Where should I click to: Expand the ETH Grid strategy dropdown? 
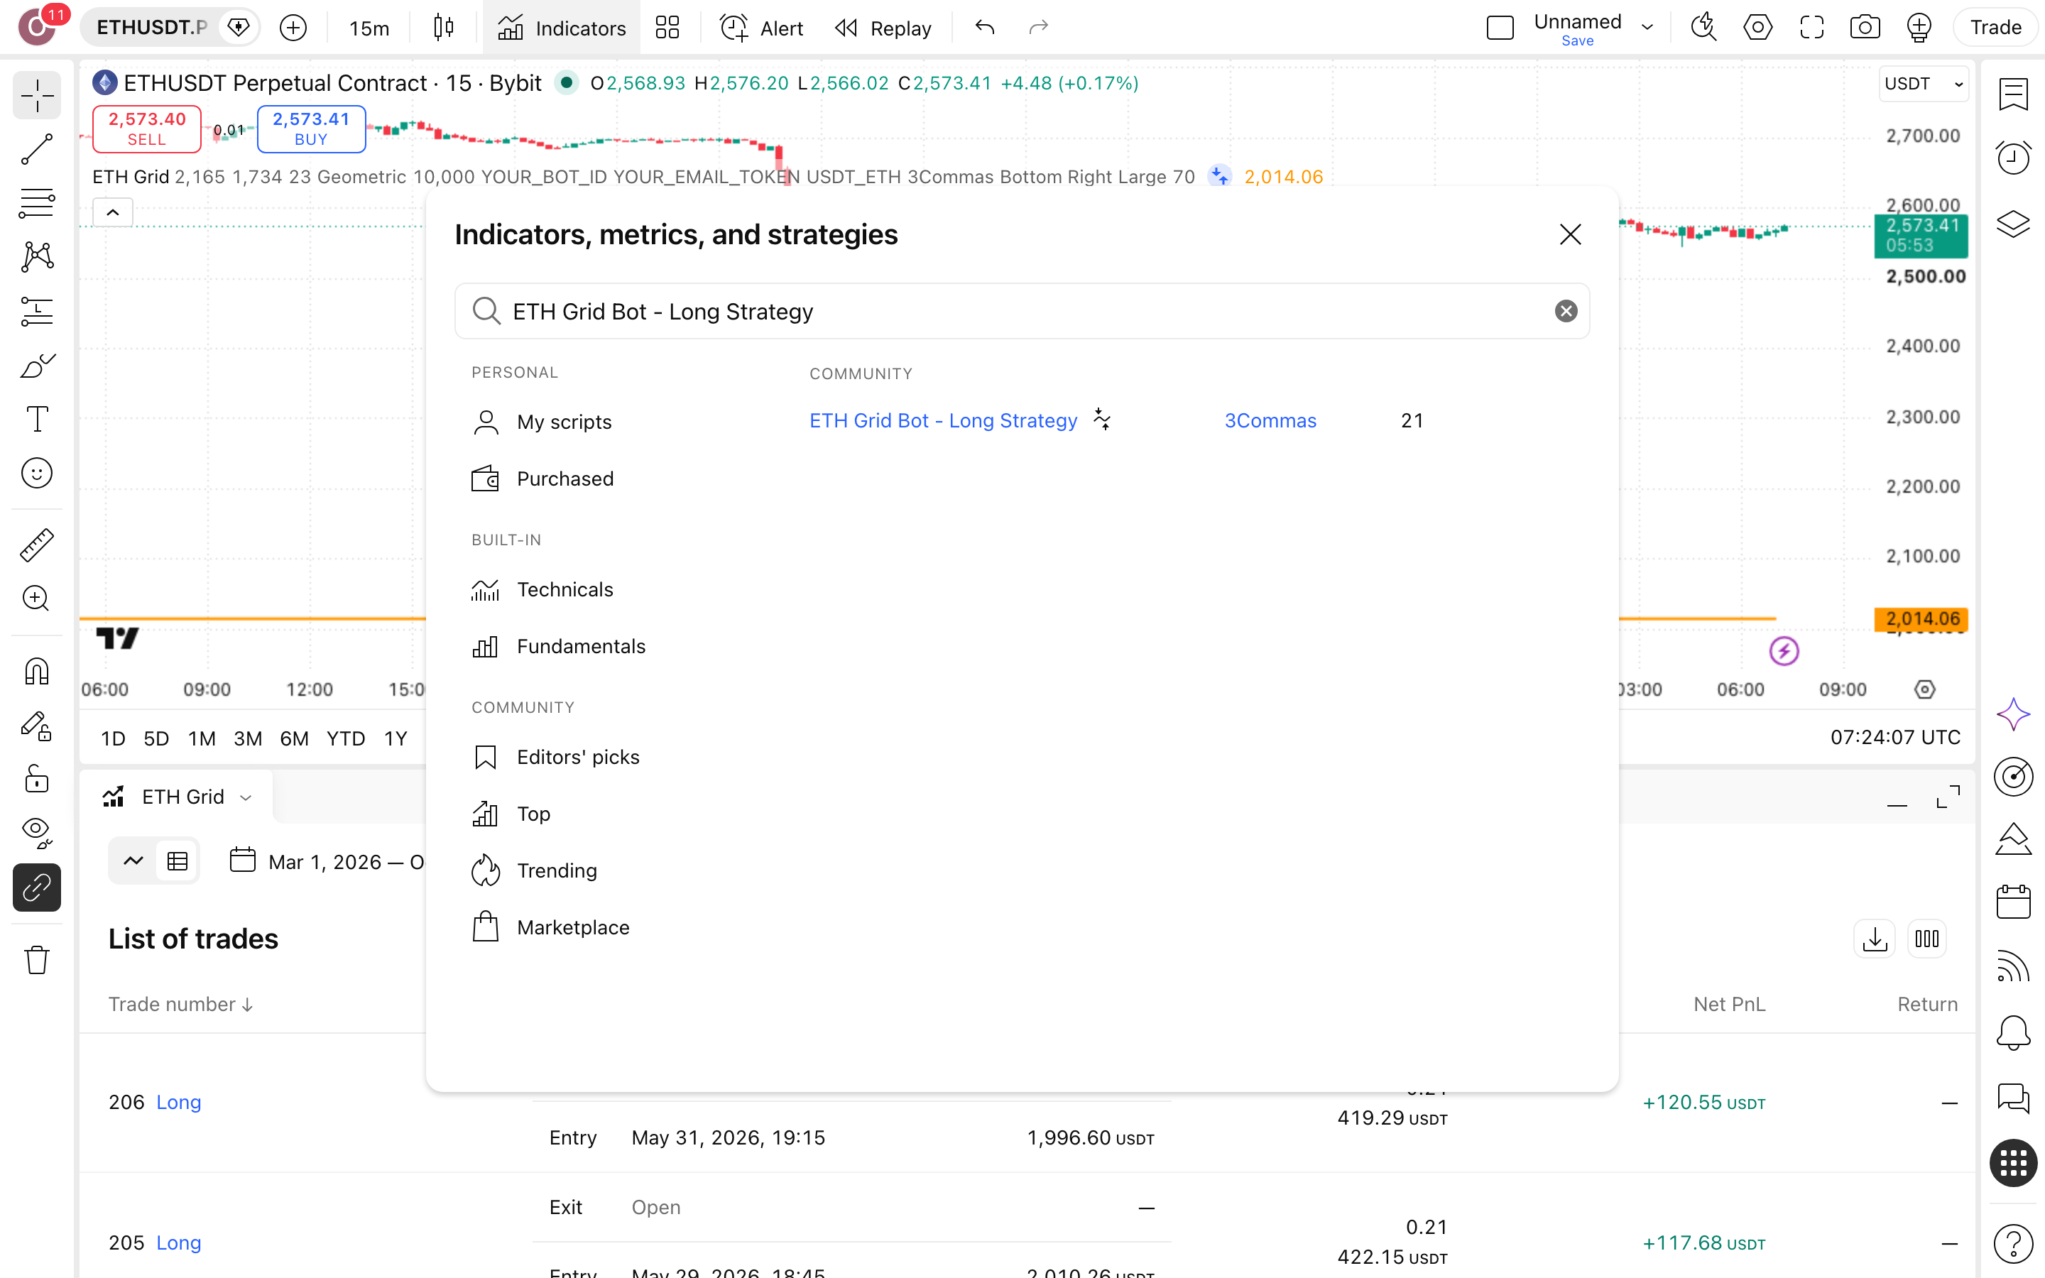click(246, 797)
